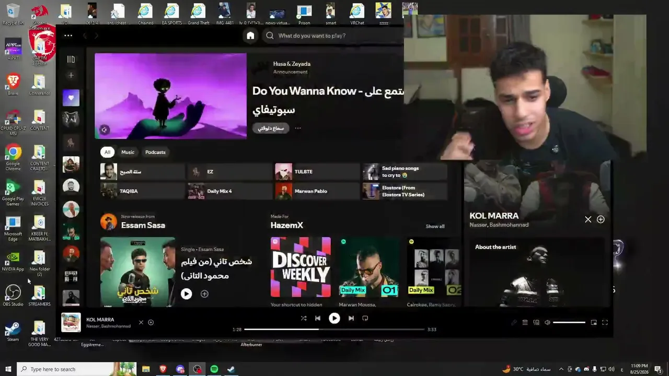The height and width of the screenshot is (376, 669).
Task: Mute volume using speaker icon
Action: pos(547,323)
